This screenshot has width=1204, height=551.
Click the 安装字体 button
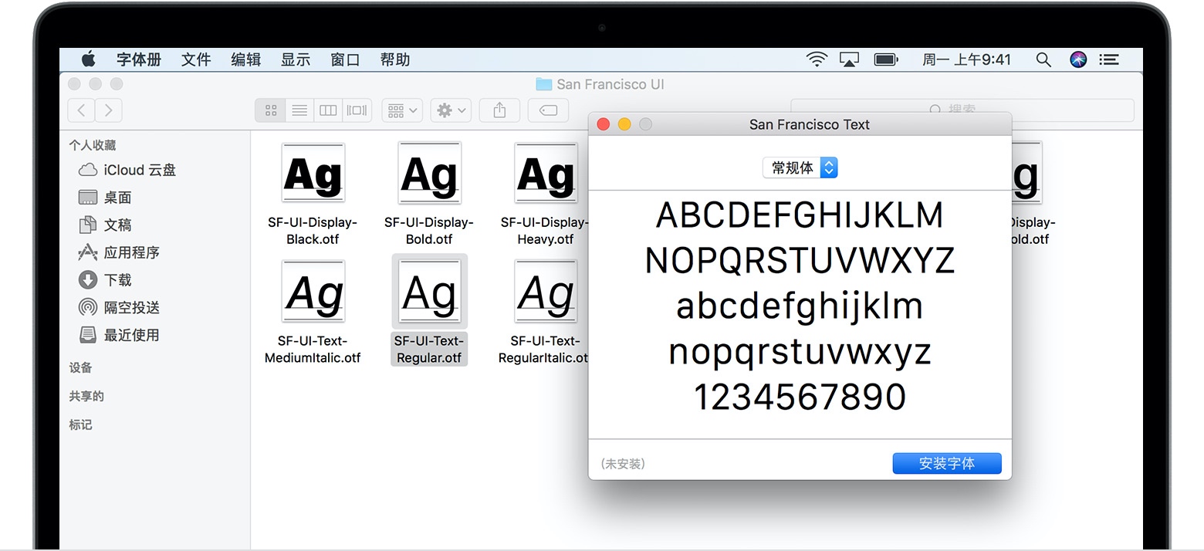pyautogui.click(x=947, y=463)
